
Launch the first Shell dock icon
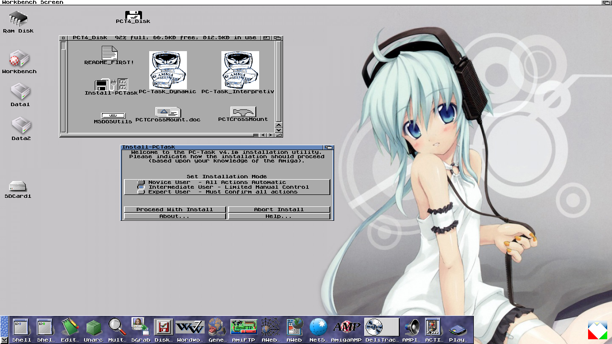[x=22, y=330]
